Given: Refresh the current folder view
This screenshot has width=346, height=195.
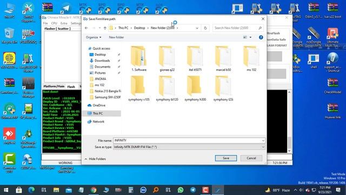Looking at the screenshot, I should point(205,28).
